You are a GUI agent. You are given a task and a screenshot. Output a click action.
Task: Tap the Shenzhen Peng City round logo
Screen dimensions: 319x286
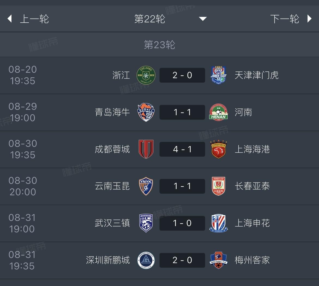point(146,260)
